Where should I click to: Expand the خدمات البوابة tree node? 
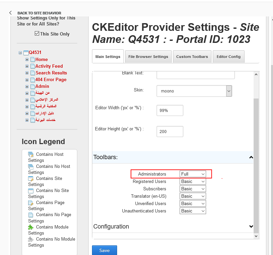pos(27,120)
